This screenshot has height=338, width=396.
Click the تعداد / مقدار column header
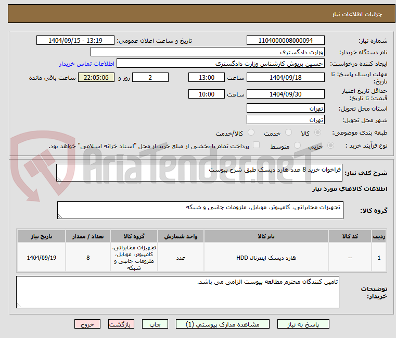tap(88, 236)
